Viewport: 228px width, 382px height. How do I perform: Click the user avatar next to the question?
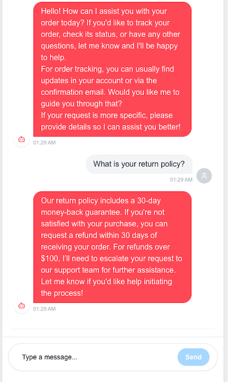tap(204, 176)
